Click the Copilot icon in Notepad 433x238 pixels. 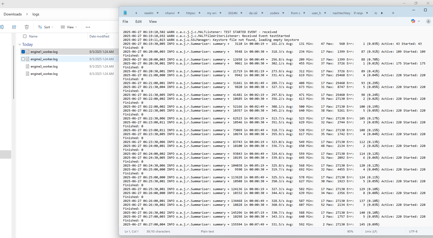tap(413, 21)
